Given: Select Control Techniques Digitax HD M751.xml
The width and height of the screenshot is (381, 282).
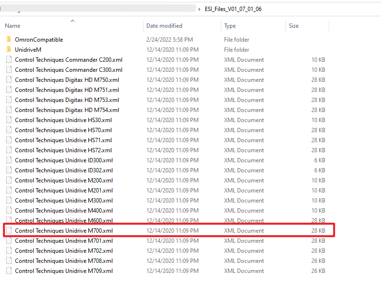Looking at the screenshot, I should [67, 90].
